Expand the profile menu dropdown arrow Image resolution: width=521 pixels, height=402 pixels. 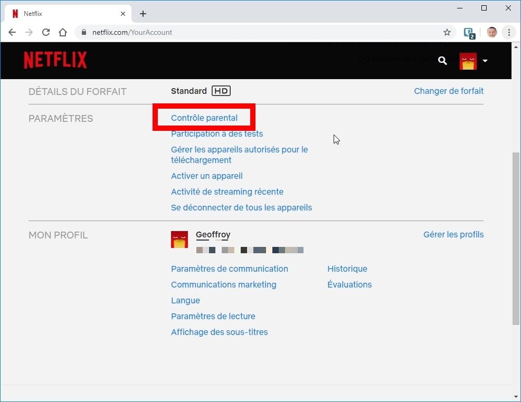click(x=485, y=61)
